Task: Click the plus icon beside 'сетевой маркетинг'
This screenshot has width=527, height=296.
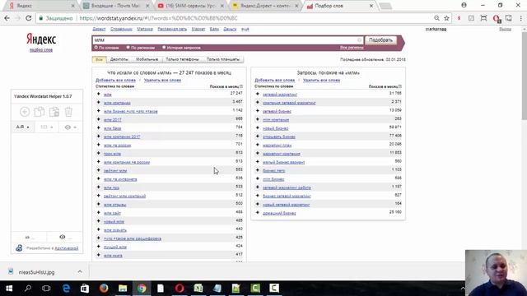Action: tap(258, 95)
